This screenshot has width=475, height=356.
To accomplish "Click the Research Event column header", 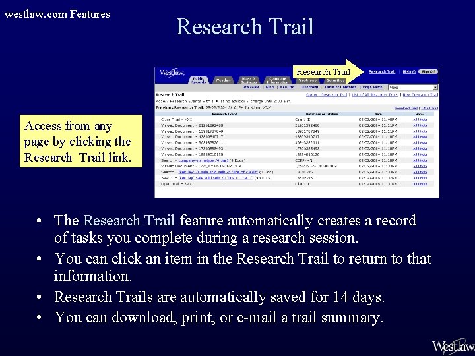I will 224,114.
